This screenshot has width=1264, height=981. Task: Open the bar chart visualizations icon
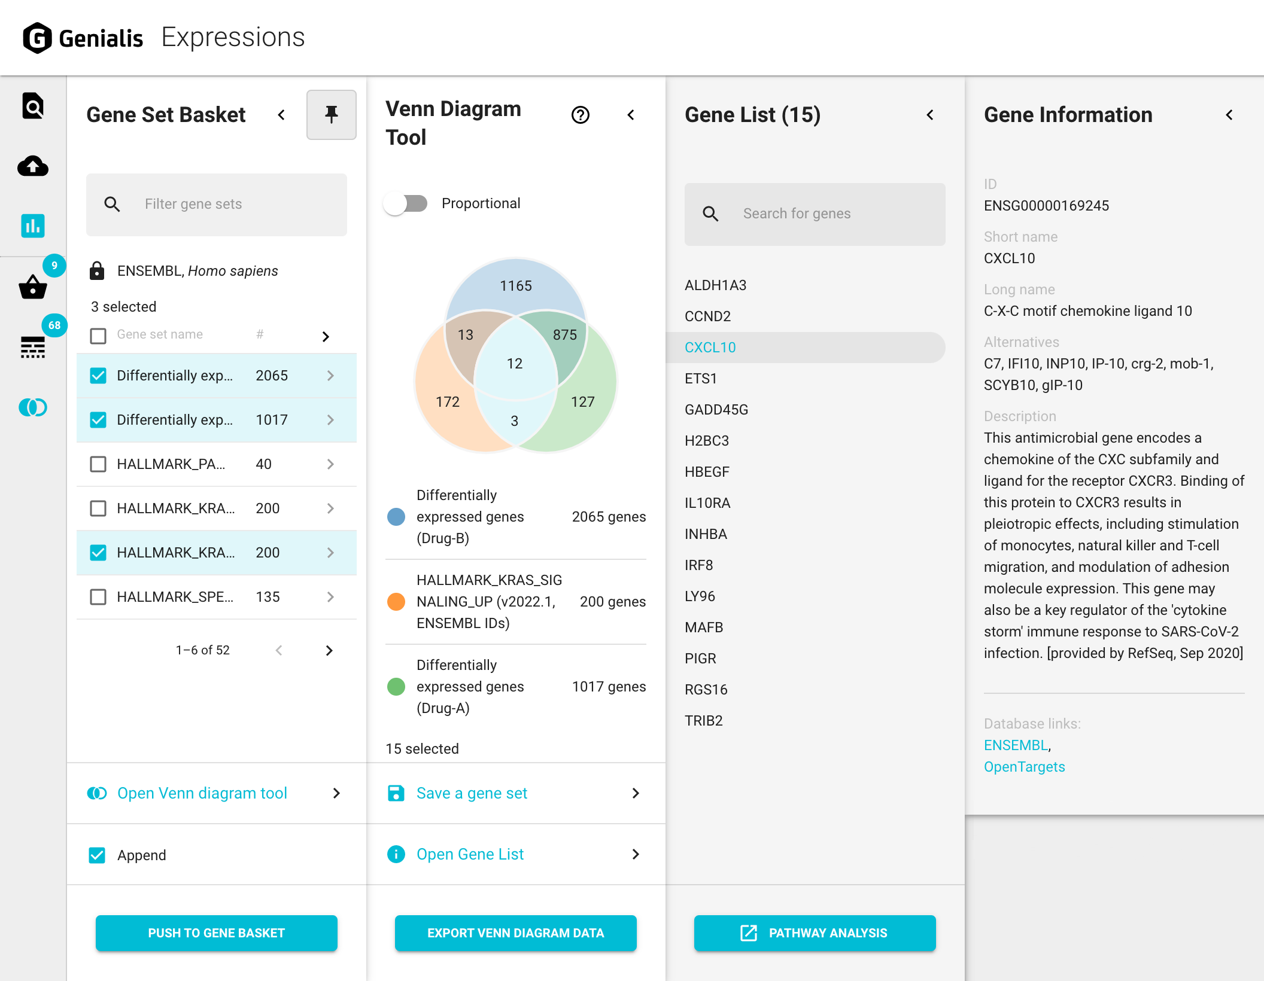33,226
